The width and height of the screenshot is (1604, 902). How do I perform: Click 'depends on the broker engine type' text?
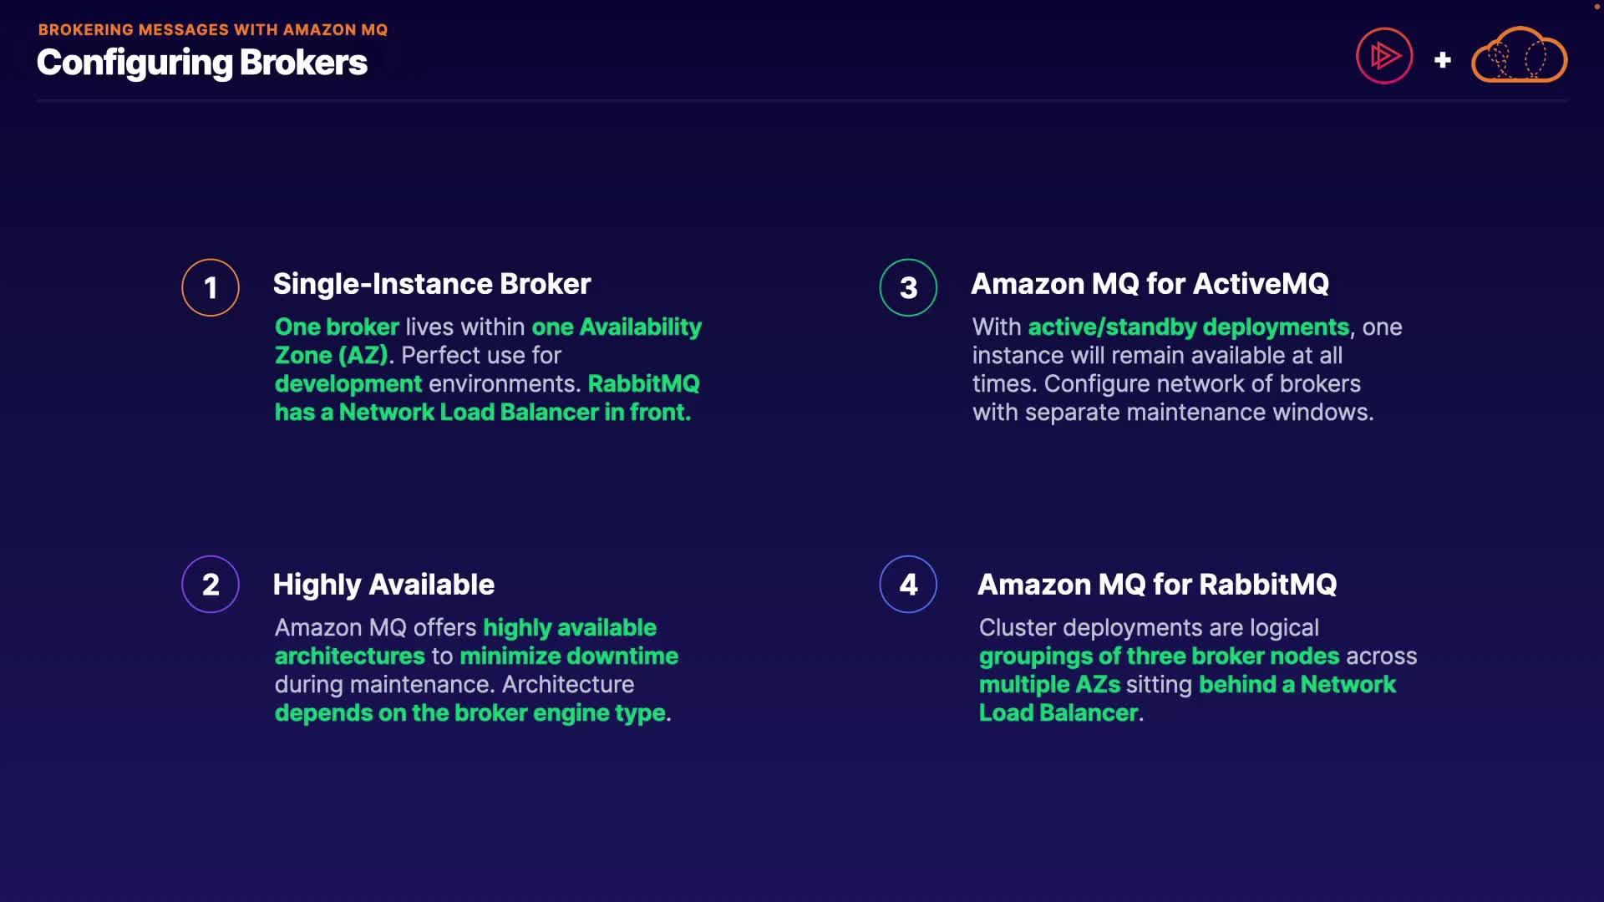[471, 713]
